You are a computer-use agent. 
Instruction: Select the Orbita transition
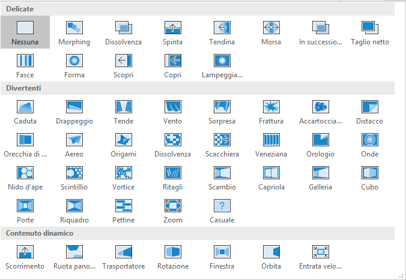(x=271, y=257)
